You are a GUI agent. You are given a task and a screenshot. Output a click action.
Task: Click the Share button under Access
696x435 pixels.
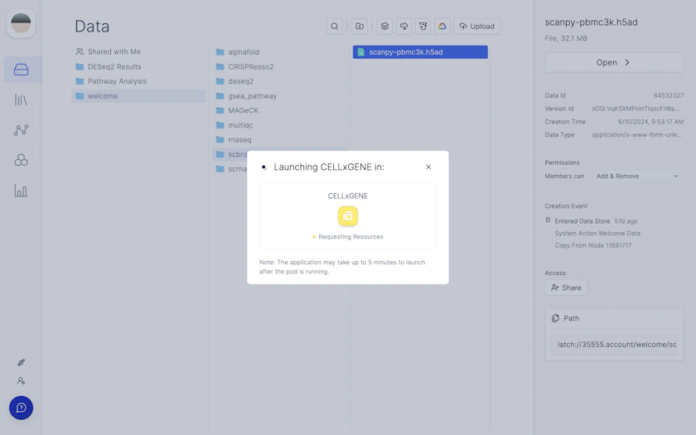(566, 288)
